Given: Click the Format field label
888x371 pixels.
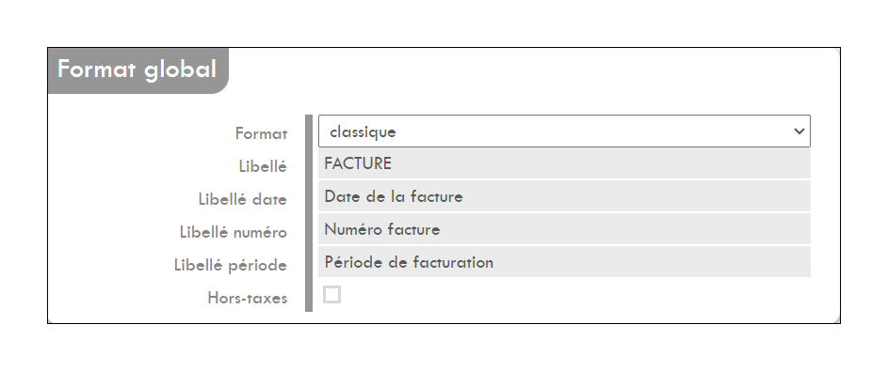Looking at the screenshot, I should (261, 133).
